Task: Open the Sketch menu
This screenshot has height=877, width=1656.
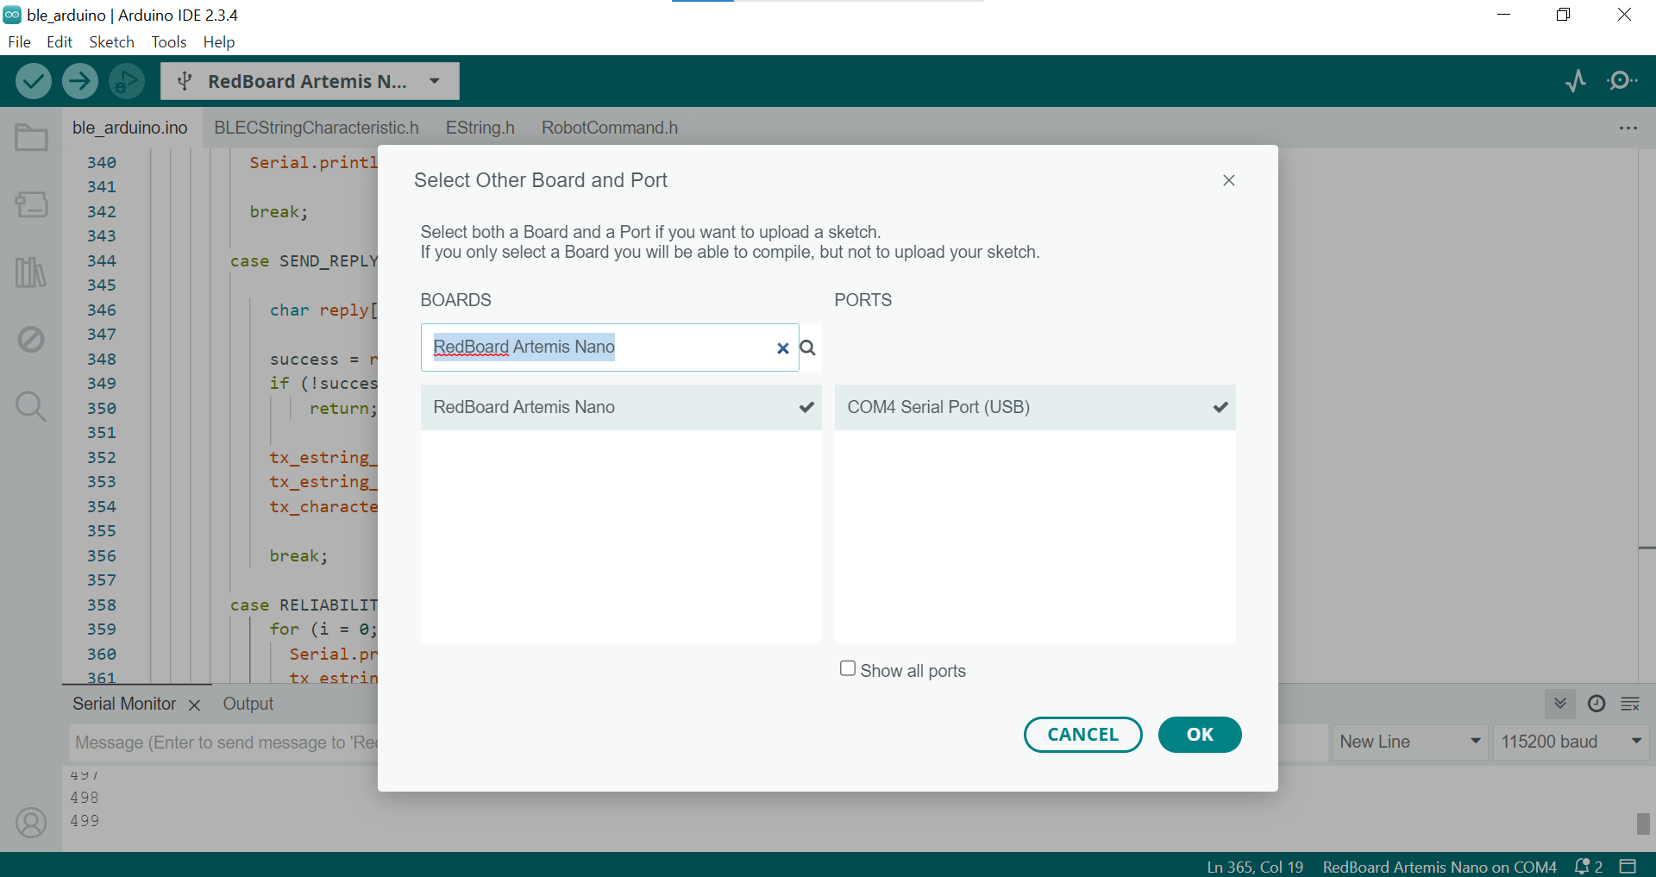Action: 111,42
